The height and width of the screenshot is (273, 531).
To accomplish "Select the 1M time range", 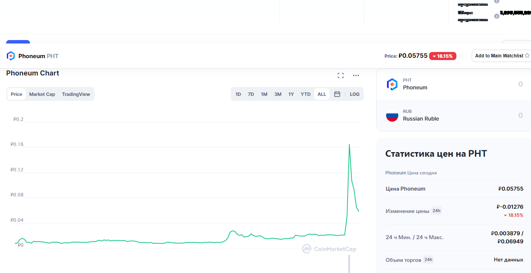I will point(264,94).
